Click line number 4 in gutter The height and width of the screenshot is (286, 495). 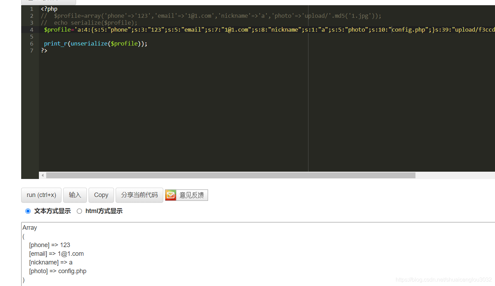click(x=32, y=30)
